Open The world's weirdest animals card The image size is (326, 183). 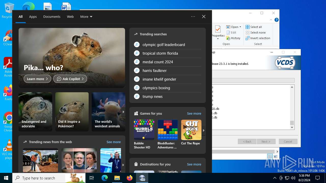(x=108, y=112)
